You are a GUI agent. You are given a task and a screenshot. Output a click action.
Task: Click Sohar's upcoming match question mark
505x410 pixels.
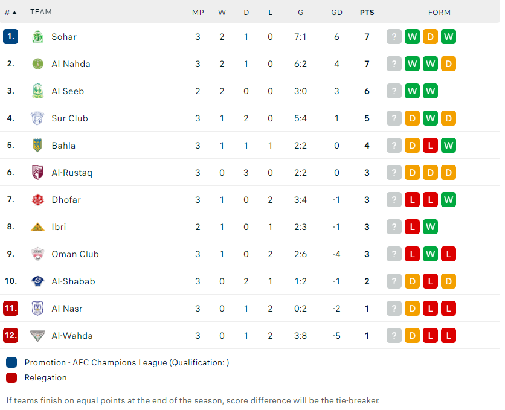click(394, 37)
